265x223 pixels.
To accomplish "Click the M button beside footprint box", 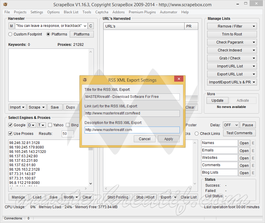I will tap(11, 26).
